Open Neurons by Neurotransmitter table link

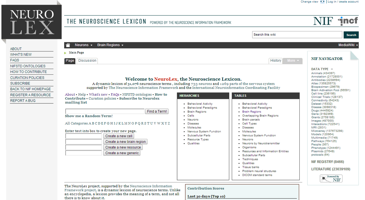261,143
